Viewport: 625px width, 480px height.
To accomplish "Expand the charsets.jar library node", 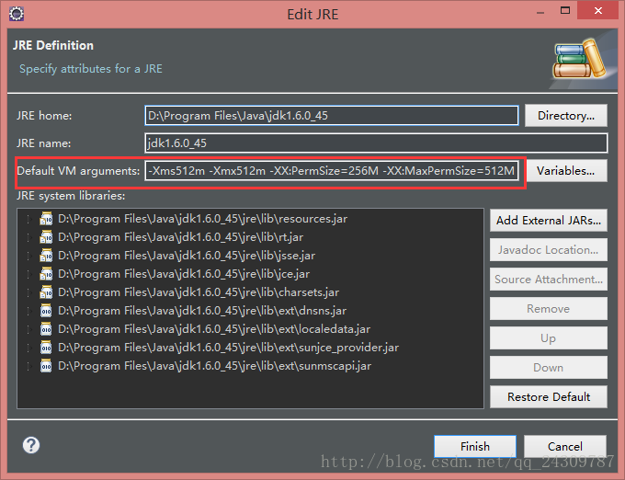I will (28, 292).
